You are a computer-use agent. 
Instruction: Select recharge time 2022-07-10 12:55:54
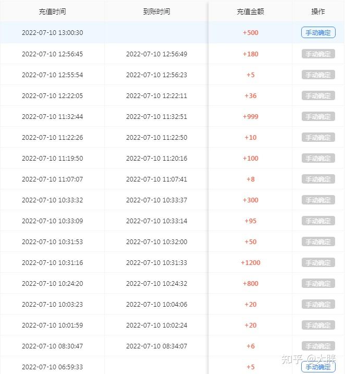coord(52,75)
